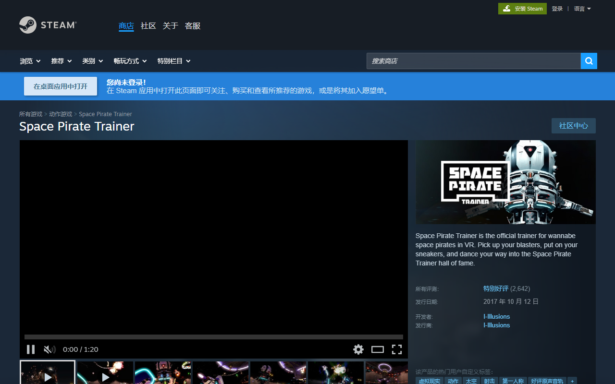
Task: Click the Steam logo in the header
Action: tap(48, 25)
